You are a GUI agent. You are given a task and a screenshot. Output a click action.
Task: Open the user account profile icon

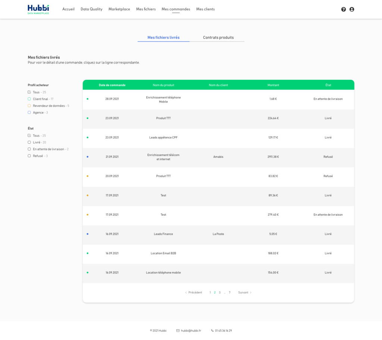coord(351,9)
